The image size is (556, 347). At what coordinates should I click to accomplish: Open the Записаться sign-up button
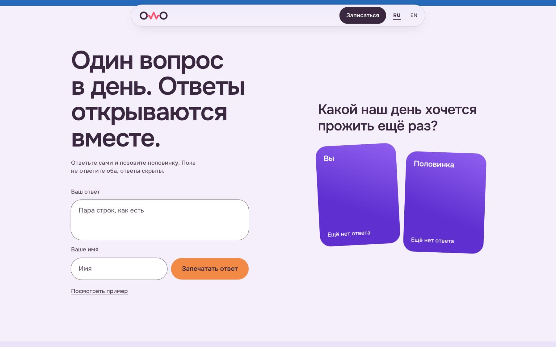[363, 15]
